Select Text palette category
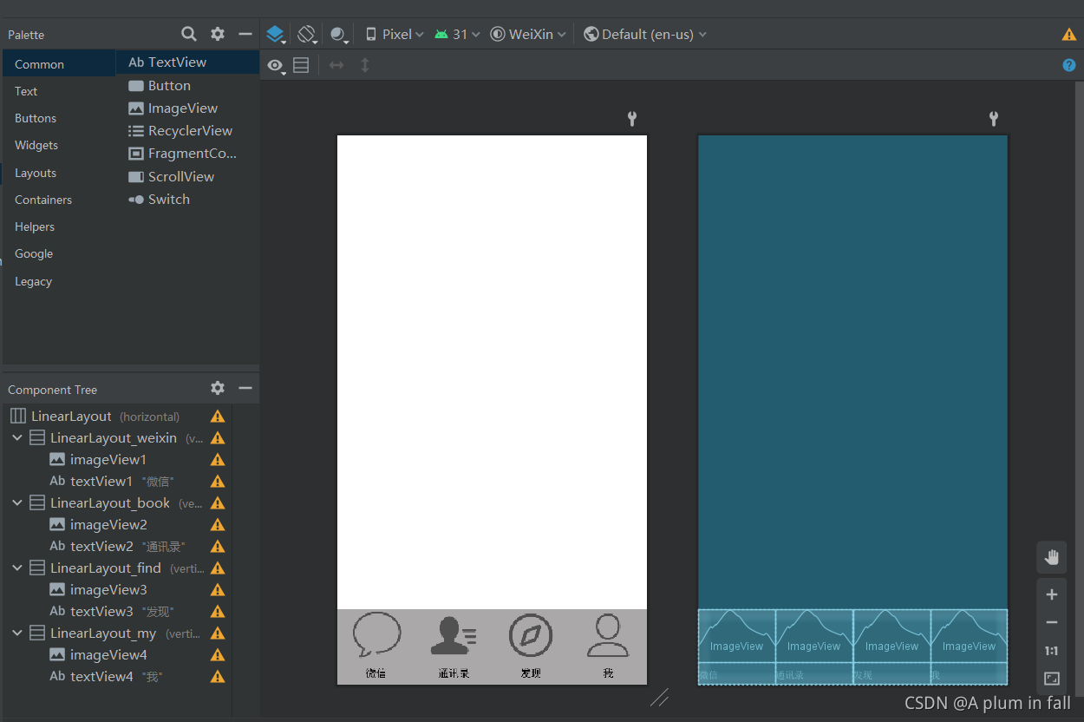This screenshot has height=722, width=1084. [59, 91]
